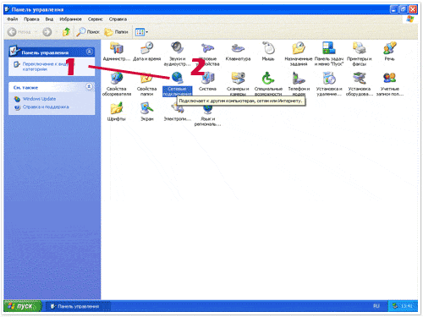Switch to category view via Переключение link
The height and width of the screenshot is (317, 423).
(45, 67)
